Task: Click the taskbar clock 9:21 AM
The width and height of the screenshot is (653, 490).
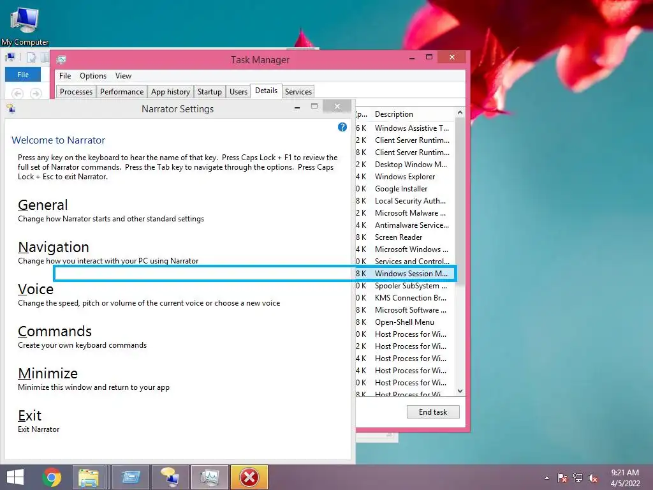Action: click(x=625, y=473)
